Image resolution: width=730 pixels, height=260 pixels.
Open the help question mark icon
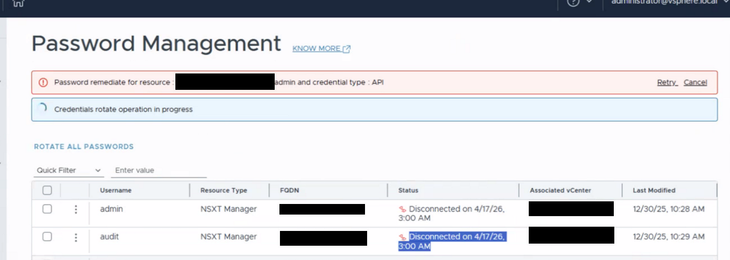[x=573, y=2]
